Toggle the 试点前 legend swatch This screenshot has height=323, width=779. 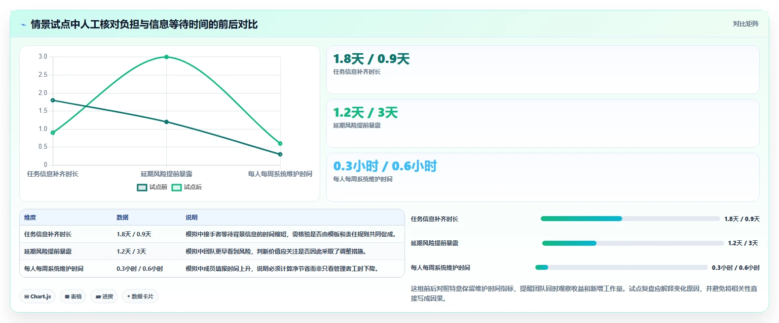point(142,188)
